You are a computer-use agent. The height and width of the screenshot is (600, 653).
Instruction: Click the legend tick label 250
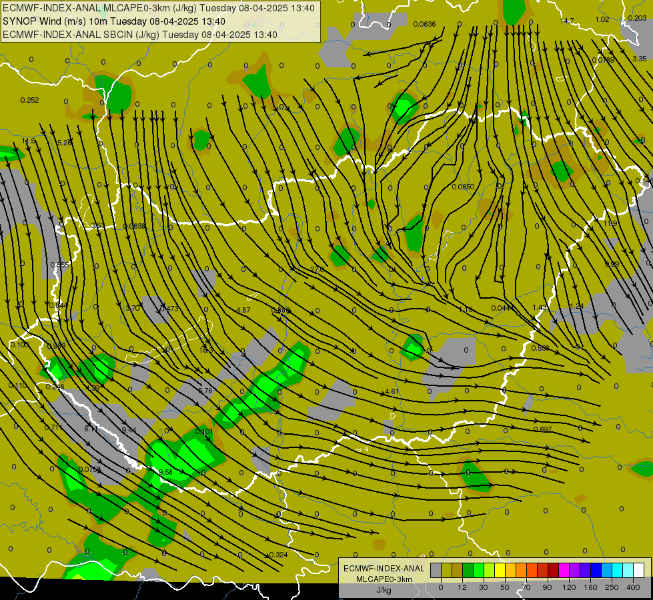612,587
